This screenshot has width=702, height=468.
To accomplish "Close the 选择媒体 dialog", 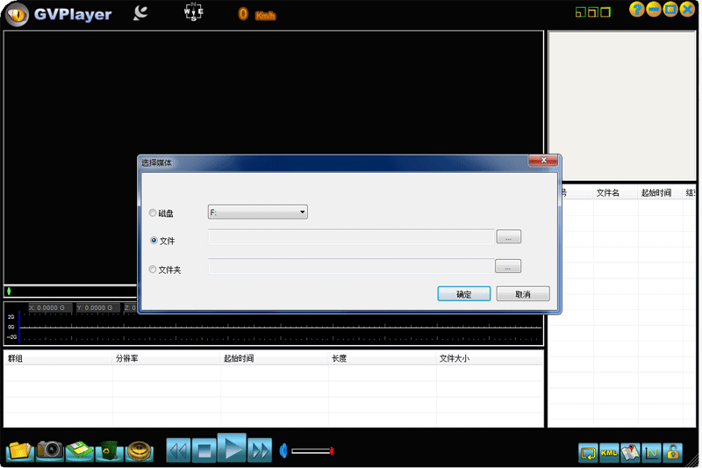I will [543, 161].
